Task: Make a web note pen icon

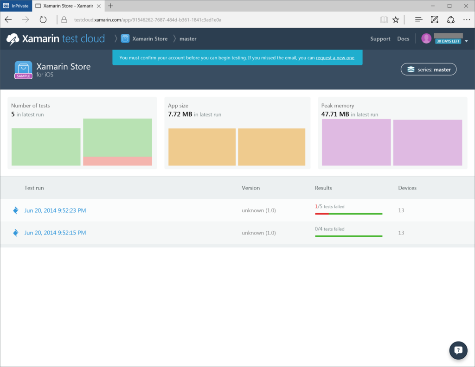Action: click(434, 19)
